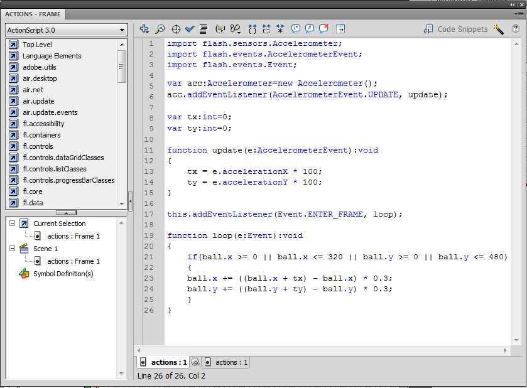Click the Symbol Definition(s) shapes icon
The width and height of the screenshot is (527, 388).
24,274
